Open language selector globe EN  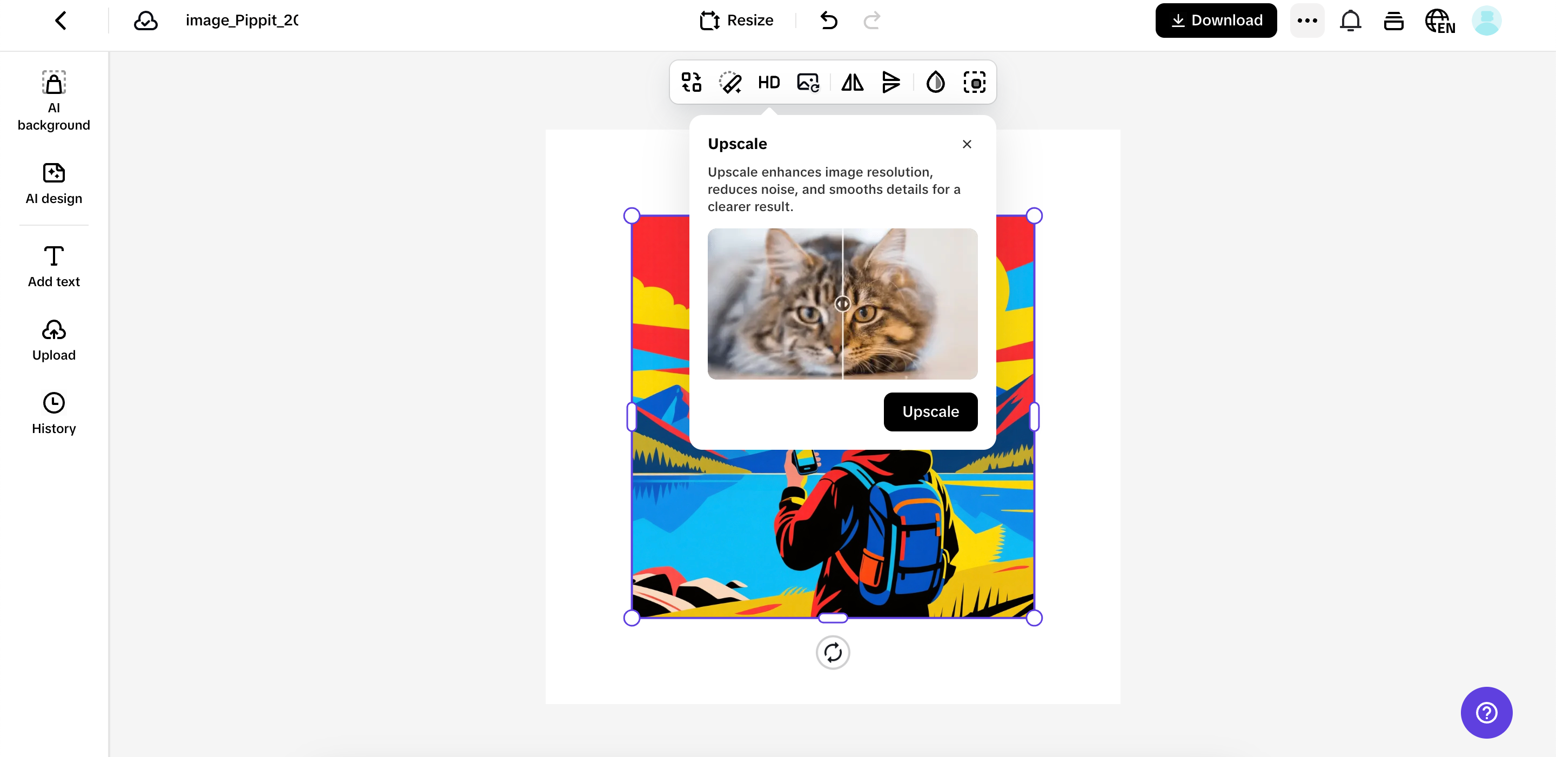(1439, 21)
